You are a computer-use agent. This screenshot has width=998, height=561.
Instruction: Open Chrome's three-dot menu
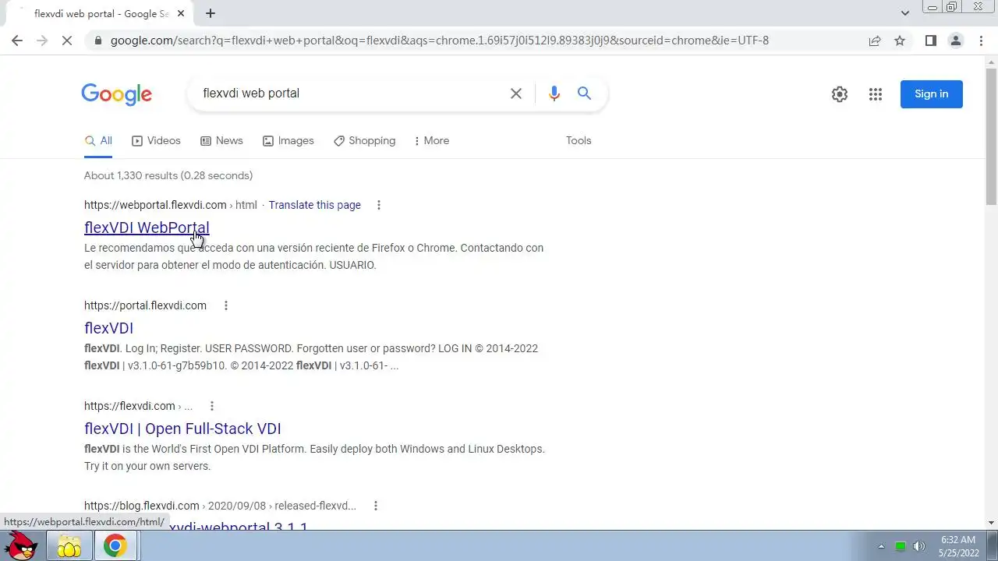[x=981, y=41]
